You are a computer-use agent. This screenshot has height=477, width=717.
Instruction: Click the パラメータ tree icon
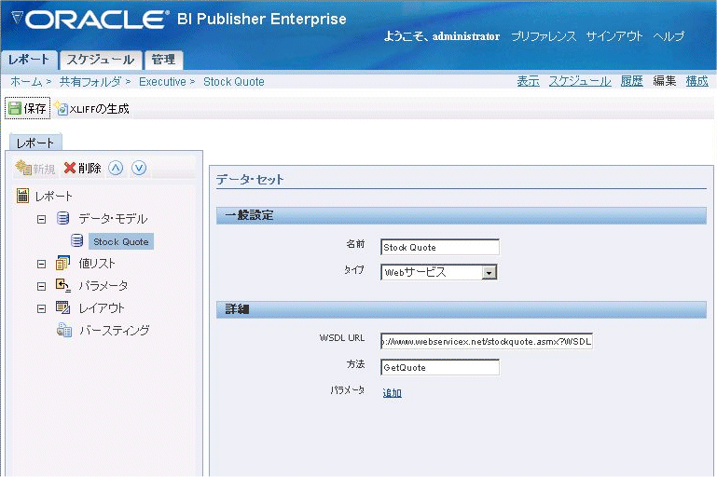click(x=62, y=285)
